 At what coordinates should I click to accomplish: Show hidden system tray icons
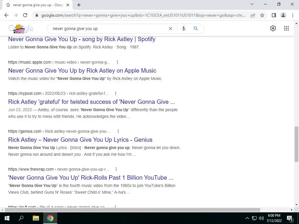247,218
